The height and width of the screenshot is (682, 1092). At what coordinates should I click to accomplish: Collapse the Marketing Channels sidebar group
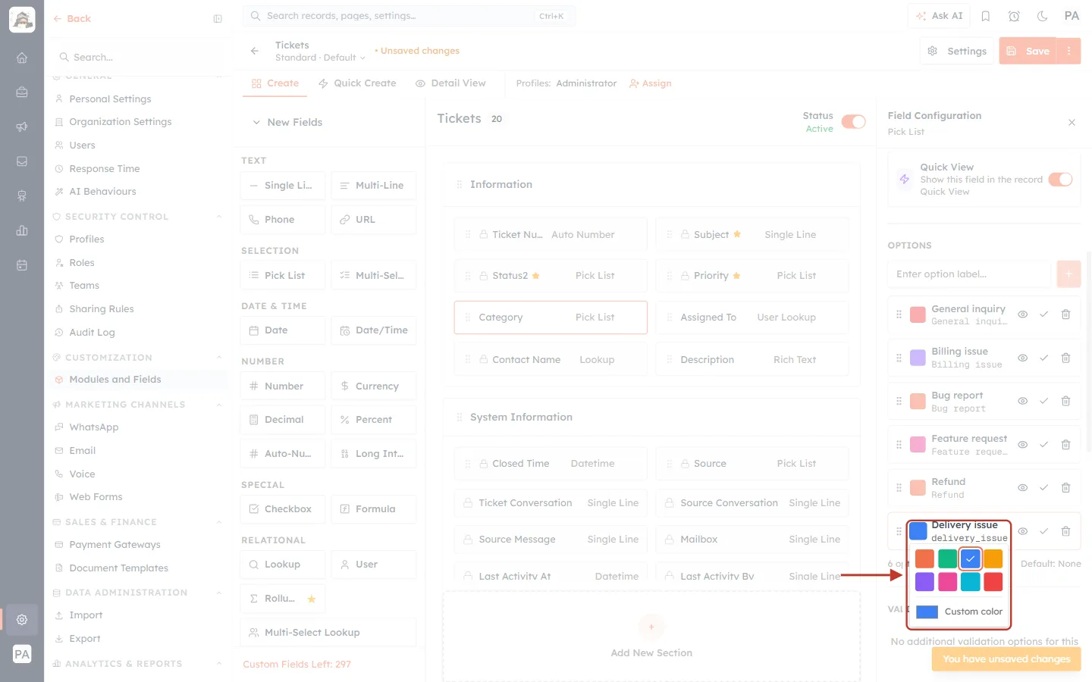219,405
